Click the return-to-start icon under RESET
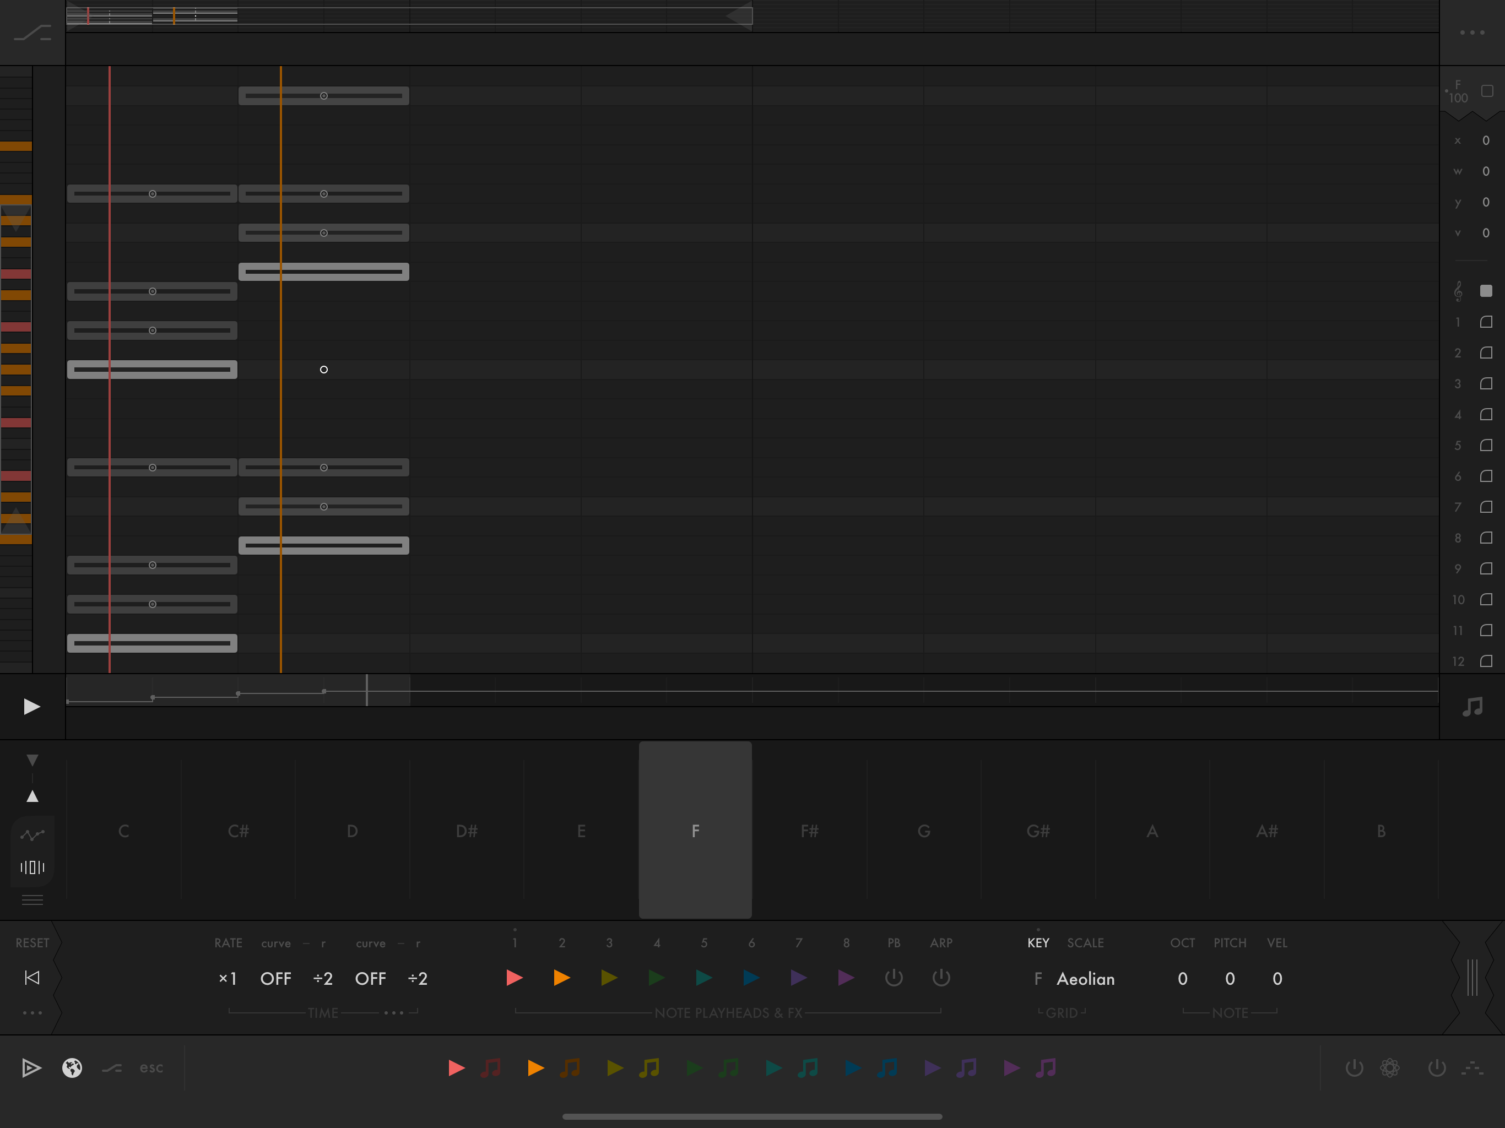 32,978
